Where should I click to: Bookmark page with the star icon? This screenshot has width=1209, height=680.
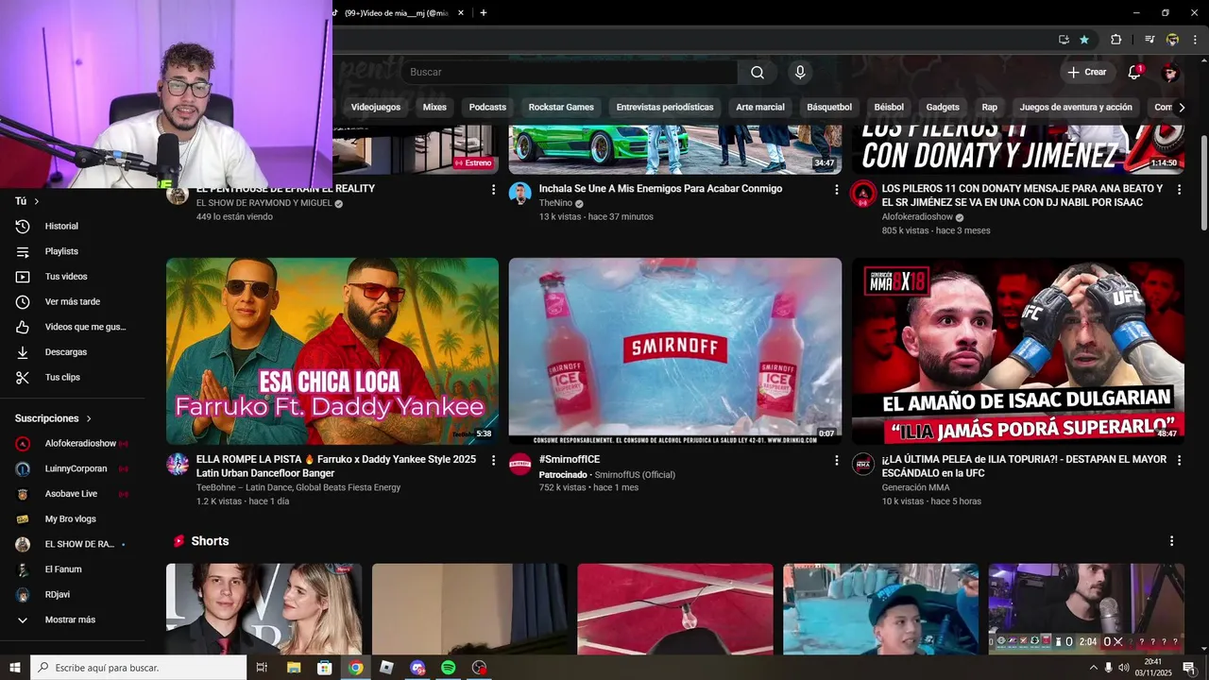tap(1084, 40)
